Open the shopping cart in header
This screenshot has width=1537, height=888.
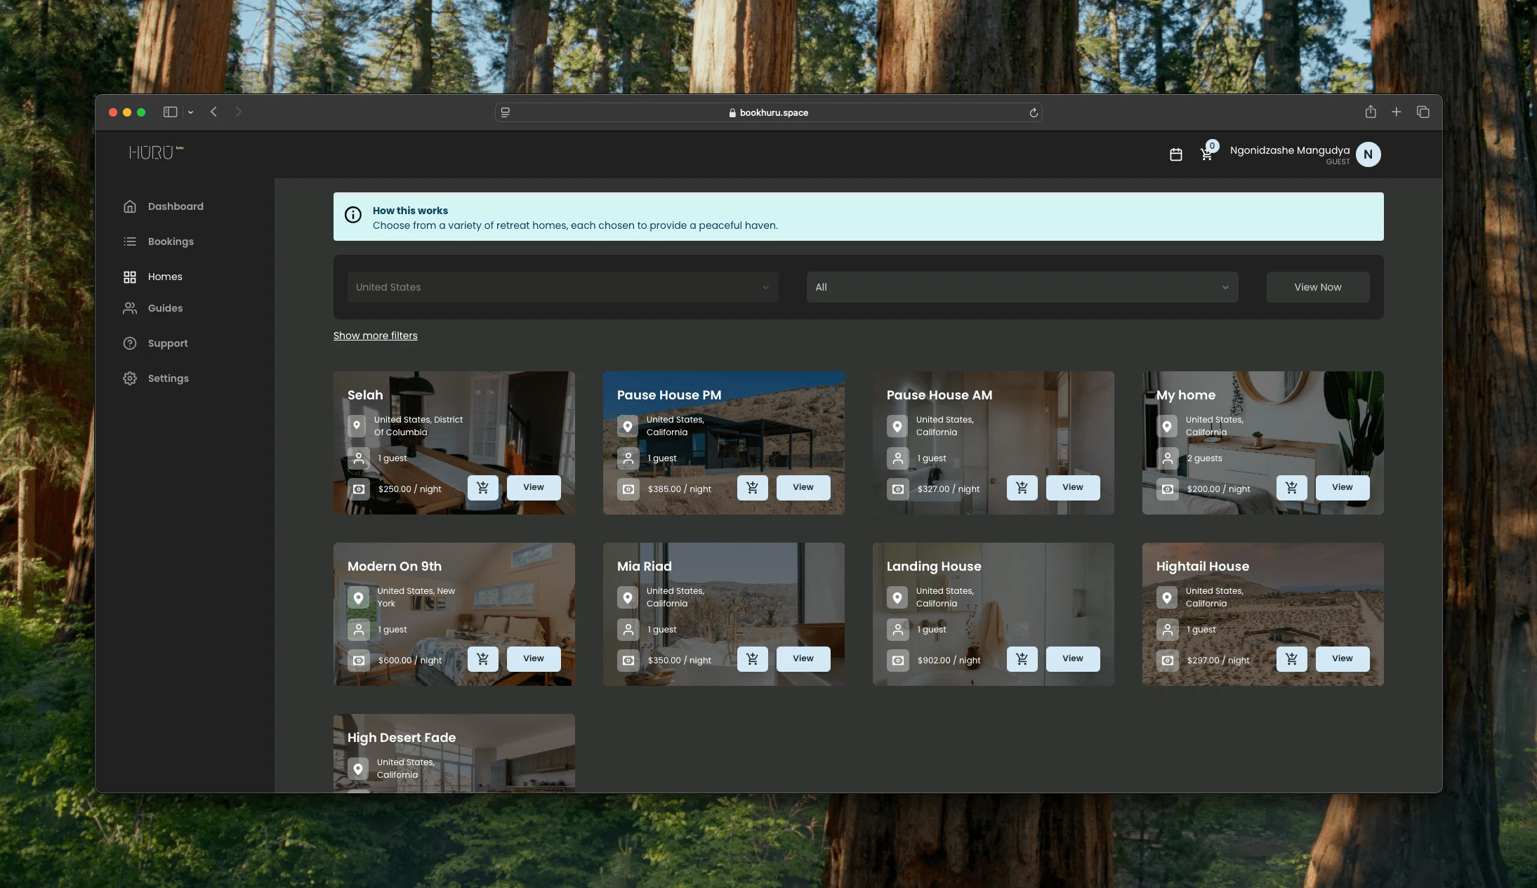[x=1206, y=154]
